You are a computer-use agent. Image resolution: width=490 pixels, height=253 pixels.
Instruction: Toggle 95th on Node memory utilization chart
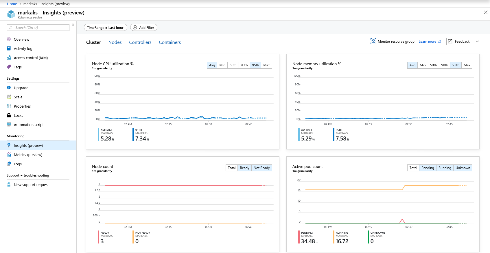[x=456, y=65]
